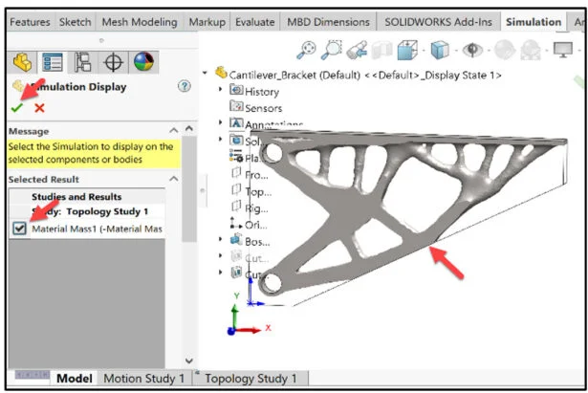Switch to the Mesh Modeling tab
This screenshot has height=393, width=588.
pos(138,21)
